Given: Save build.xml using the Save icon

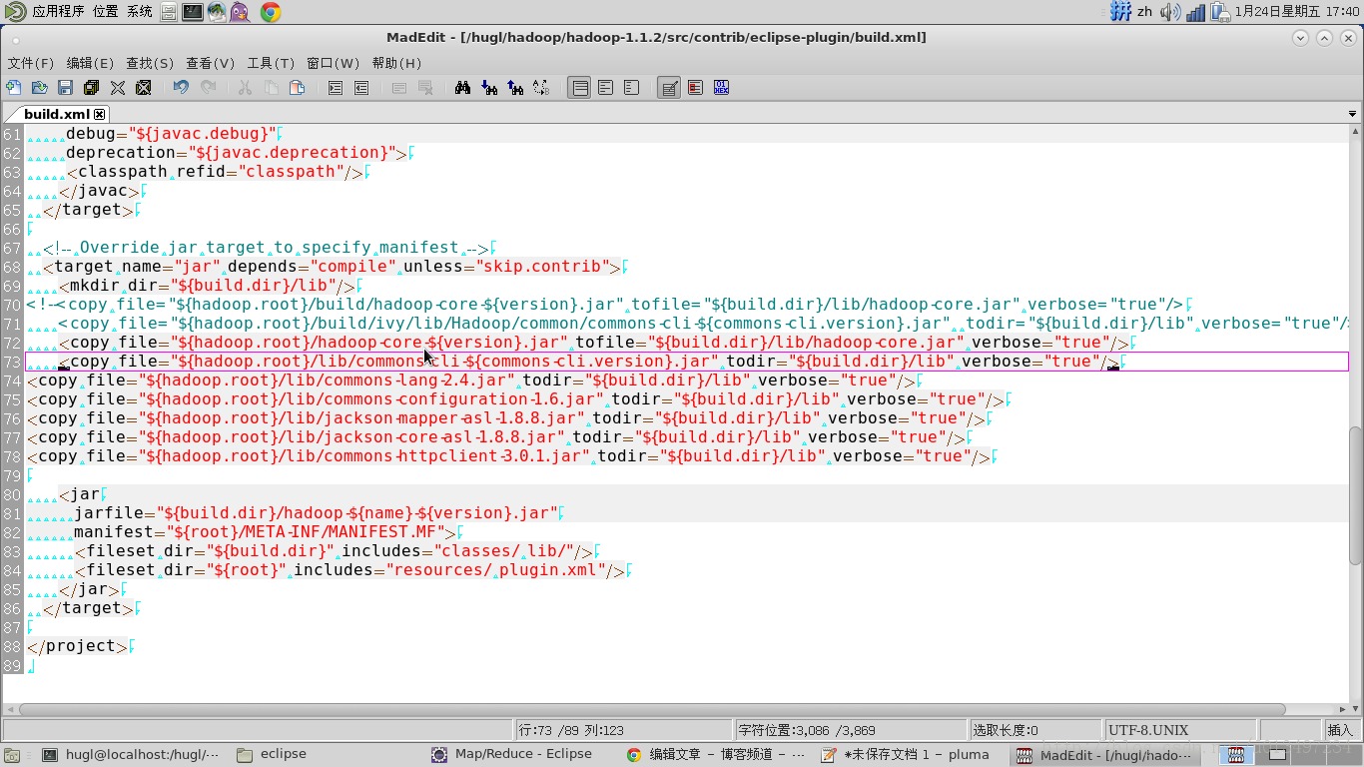Looking at the screenshot, I should point(65,87).
